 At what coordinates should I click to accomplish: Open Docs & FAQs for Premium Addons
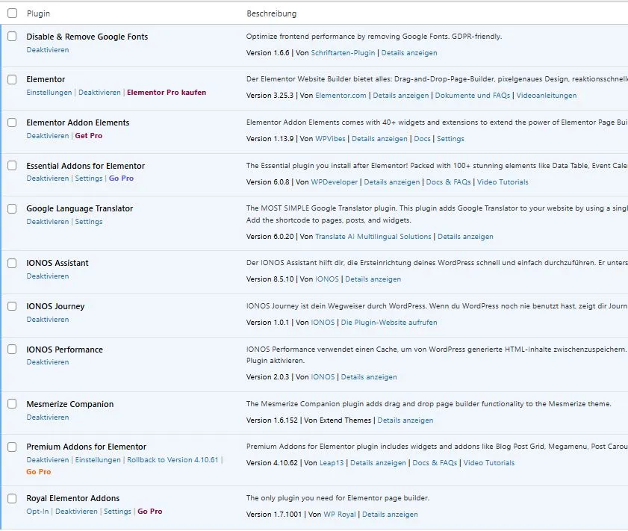[x=435, y=462]
